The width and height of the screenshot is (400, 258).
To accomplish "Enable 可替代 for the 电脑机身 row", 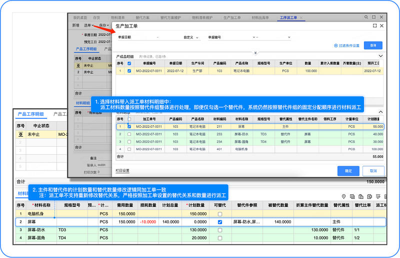I will 220,214.
